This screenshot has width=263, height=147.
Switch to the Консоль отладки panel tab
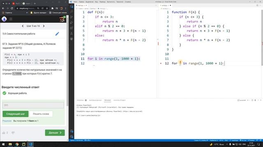click(120, 100)
